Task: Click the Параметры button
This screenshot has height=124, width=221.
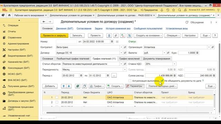Action: (x=135, y=86)
